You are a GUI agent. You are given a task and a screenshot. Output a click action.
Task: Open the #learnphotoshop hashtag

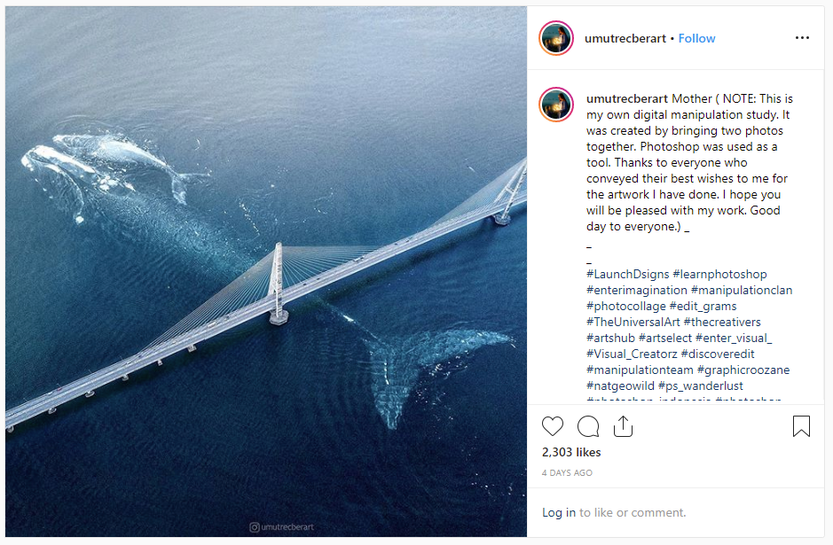coord(719,275)
